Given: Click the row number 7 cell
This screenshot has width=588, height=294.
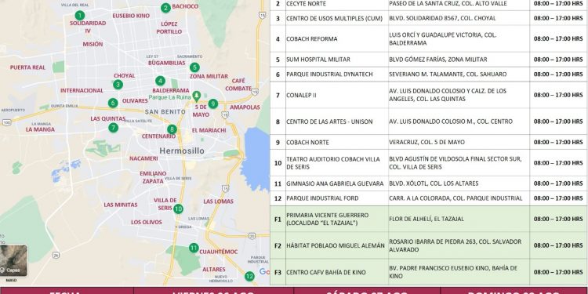Looking at the screenshot, I should pyautogui.click(x=278, y=95).
